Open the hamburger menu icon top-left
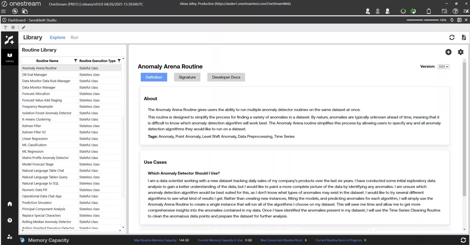Image resolution: width=470 pixels, height=245 pixels. (3, 11)
